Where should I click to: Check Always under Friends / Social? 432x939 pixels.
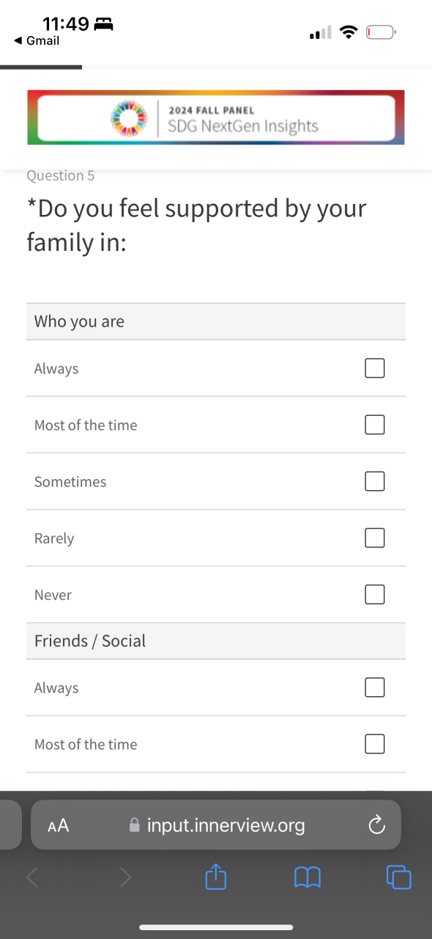[375, 687]
